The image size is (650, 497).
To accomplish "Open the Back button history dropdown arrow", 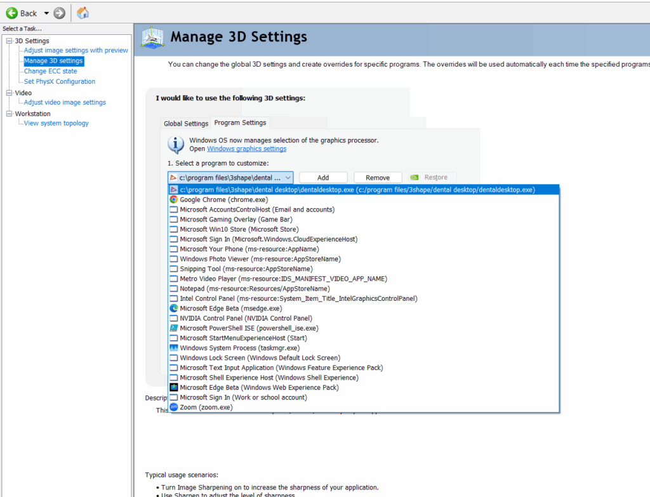I will [46, 13].
